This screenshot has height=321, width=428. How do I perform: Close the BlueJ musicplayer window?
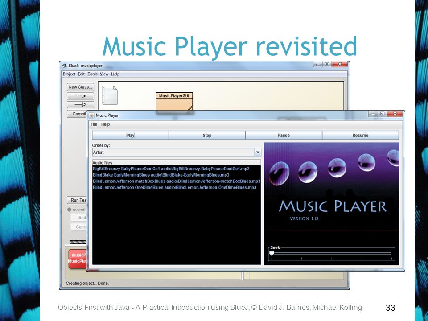[340, 64]
